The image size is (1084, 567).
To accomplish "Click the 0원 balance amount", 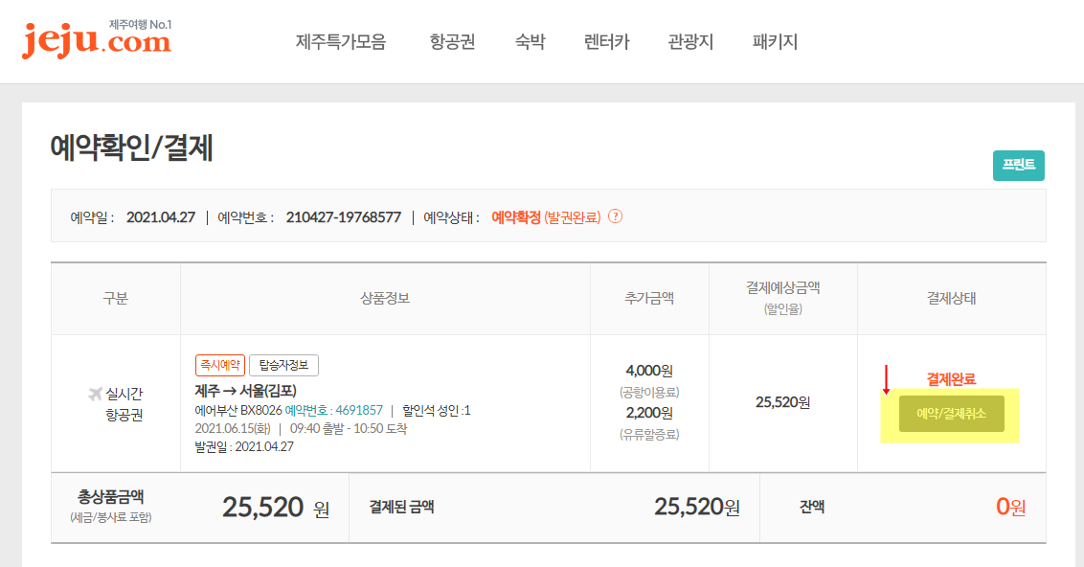I will [1010, 507].
